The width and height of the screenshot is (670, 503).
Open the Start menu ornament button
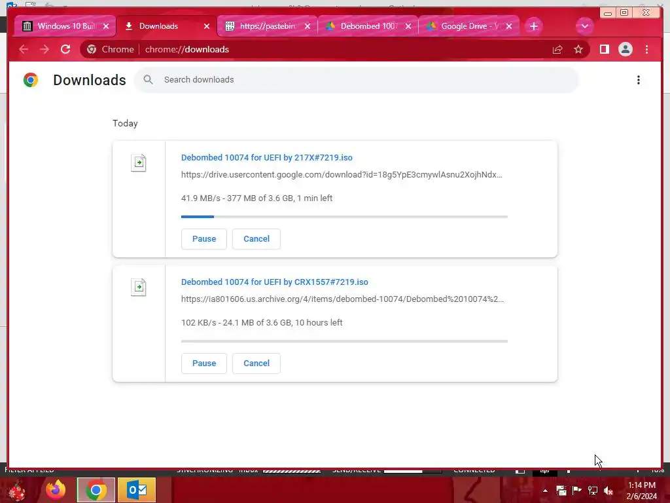pyautogui.click(x=17, y=490)
